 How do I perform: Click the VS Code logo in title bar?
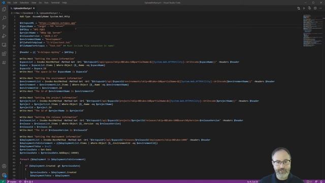3,3
